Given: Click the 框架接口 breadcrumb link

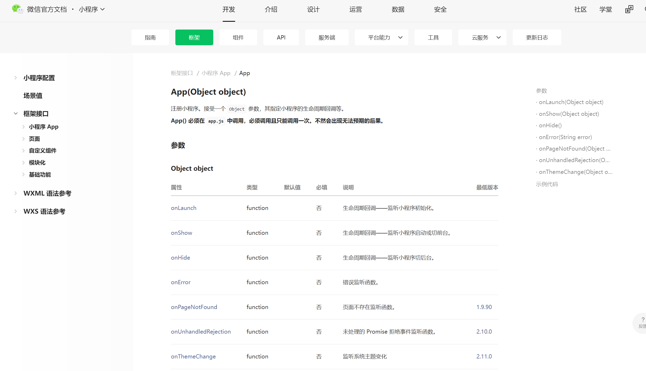Looking at the screenshot, I should point(182,73).
